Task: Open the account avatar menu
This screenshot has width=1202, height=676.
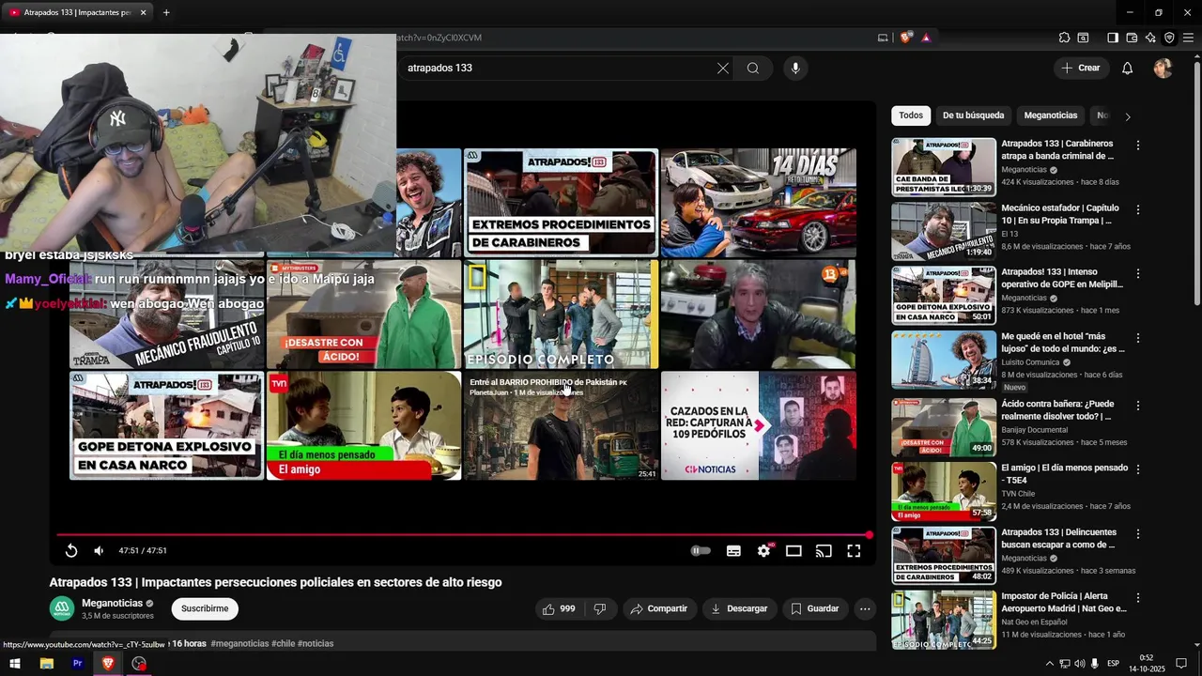Action: (x=1163, y=68)
